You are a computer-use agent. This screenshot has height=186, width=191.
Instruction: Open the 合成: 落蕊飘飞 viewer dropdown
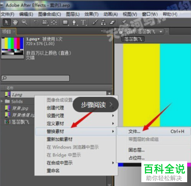(161, 31)
